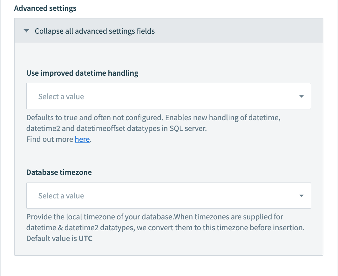The image size is (338, 276).
Task: Click the caret icon on the Database timezone dropdown
Action: tap(301, 196)
